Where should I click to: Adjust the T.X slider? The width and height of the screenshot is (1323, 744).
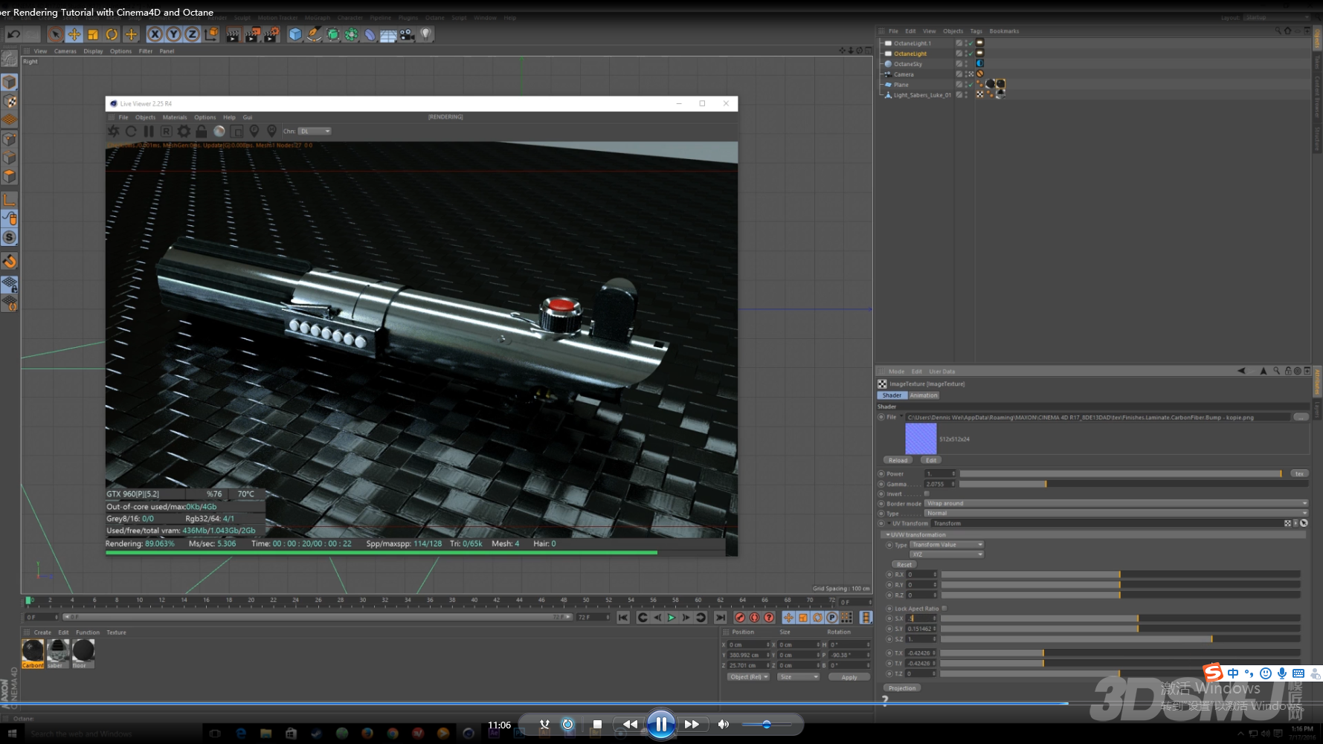click(1121, 653)
